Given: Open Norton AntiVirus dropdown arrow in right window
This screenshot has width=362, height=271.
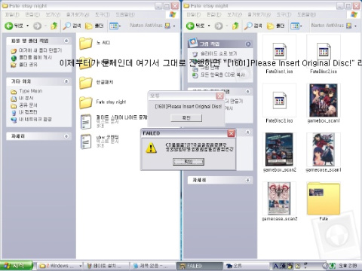Looking at the screenshot, I should coord(355,26).
